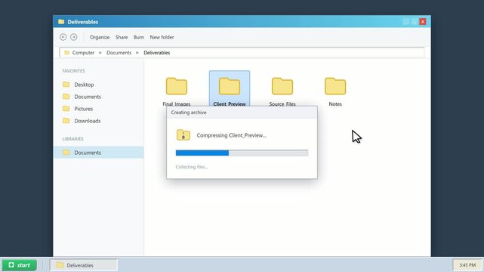
Task: Click the Pictures folder icon in sidebar
Action: pyautogui.click(x=66, y=108)
